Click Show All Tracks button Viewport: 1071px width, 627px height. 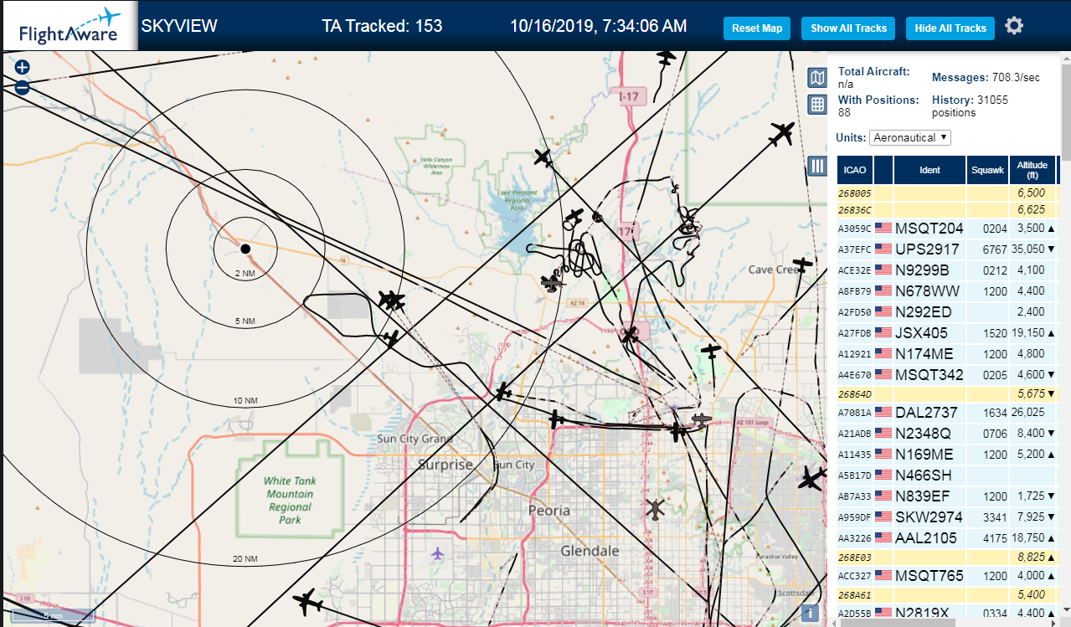click(848, 28)
